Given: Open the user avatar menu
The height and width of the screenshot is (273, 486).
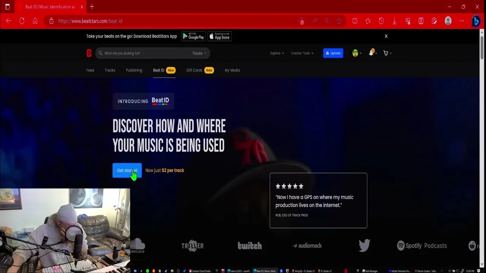Looking at the screenshot, I should (355, 53).
